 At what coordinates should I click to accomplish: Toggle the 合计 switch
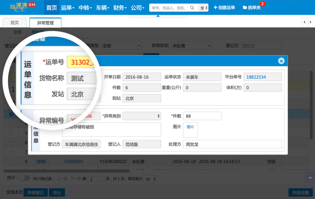24,178
